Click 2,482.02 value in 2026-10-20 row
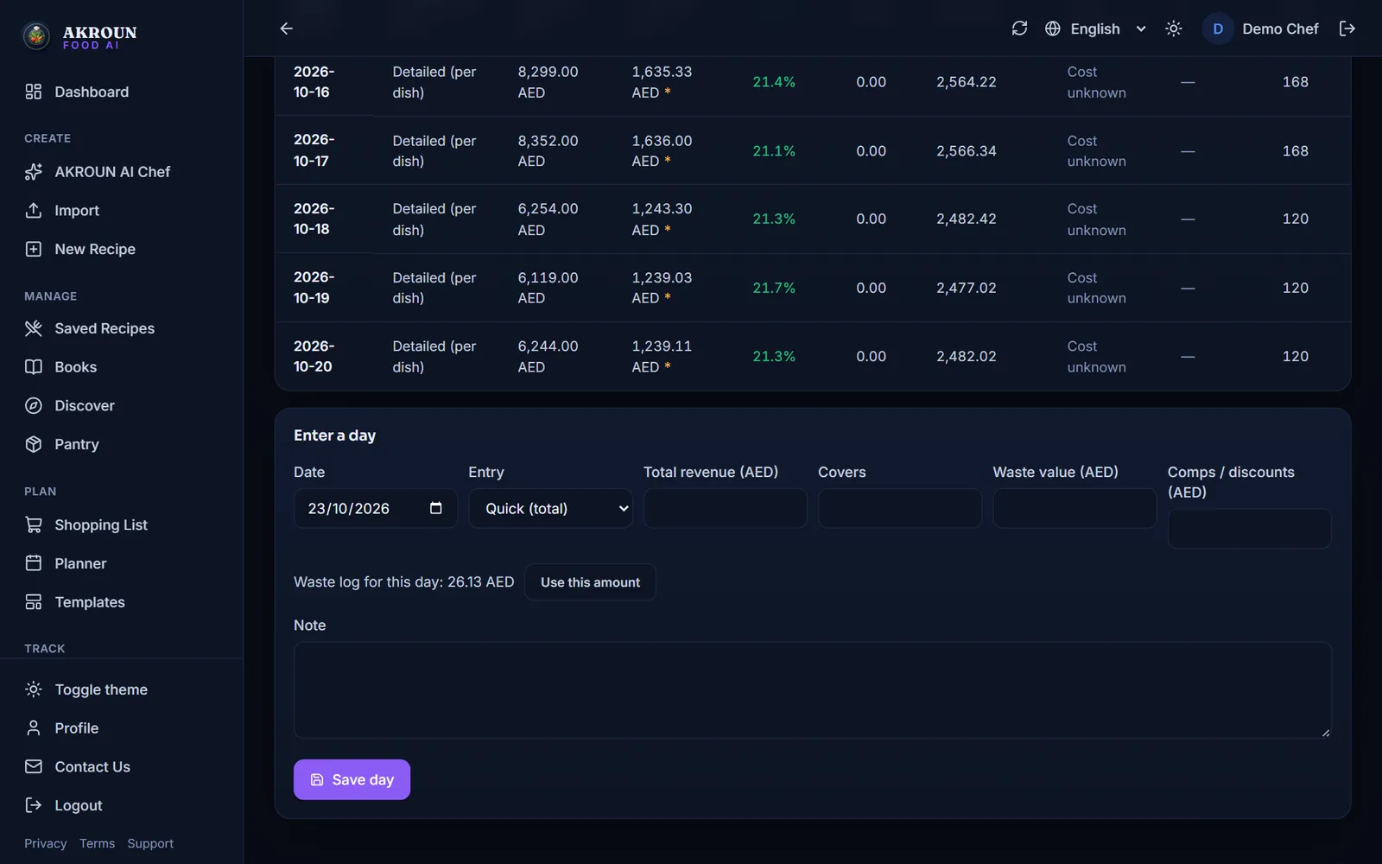Viewport: 1382px width, 864px height. coord(967,356)
